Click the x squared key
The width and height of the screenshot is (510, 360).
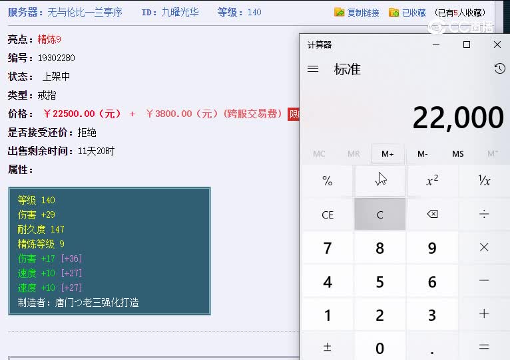point(432,181)
